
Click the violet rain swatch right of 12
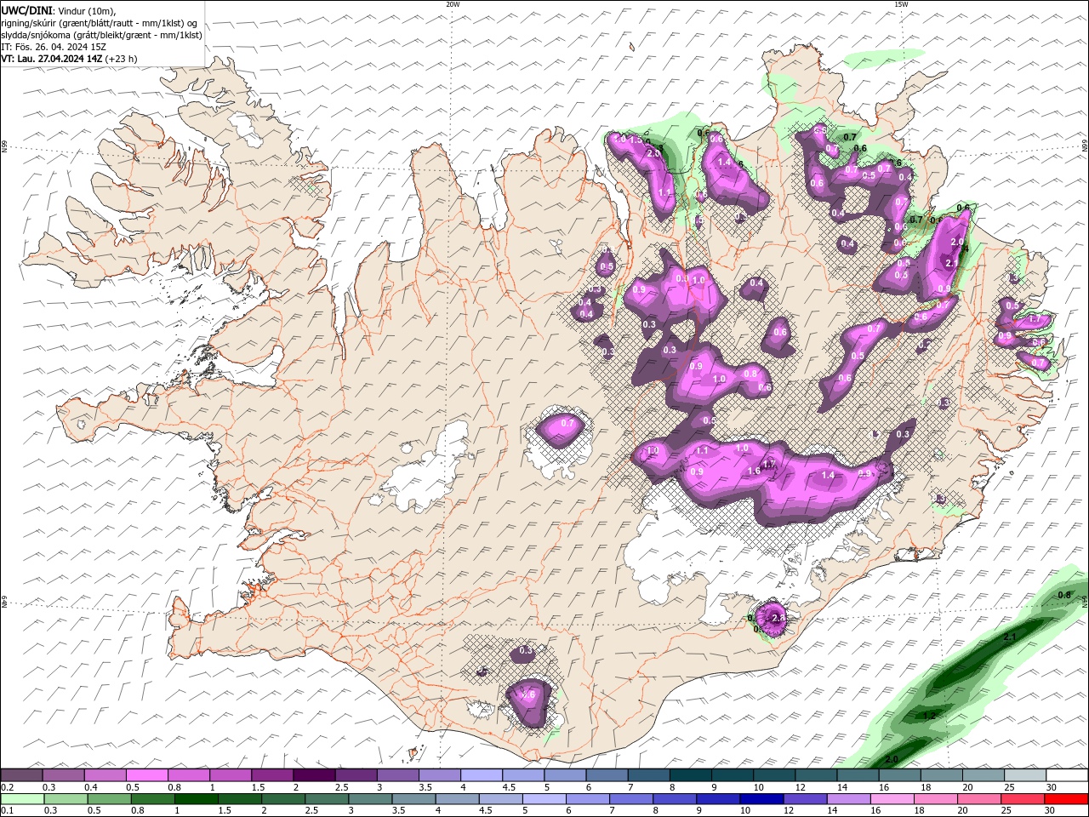(804, 799)
